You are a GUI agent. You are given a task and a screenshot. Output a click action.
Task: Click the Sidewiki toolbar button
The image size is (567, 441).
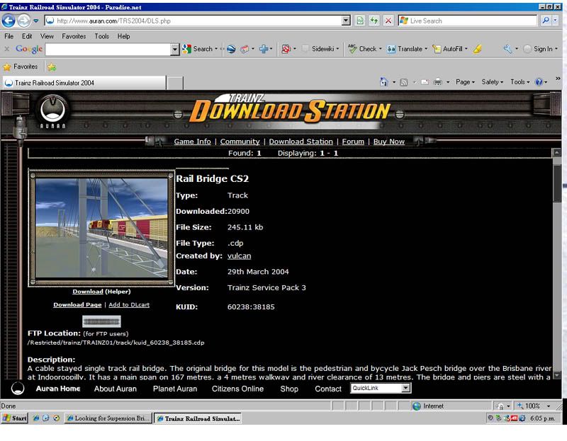tap(320, 49)
